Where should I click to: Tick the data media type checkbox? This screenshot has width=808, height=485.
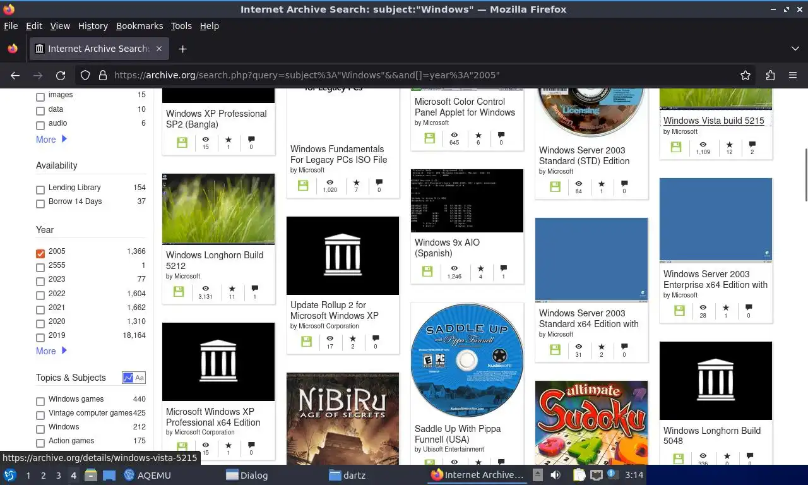click(x=40, y=111)
